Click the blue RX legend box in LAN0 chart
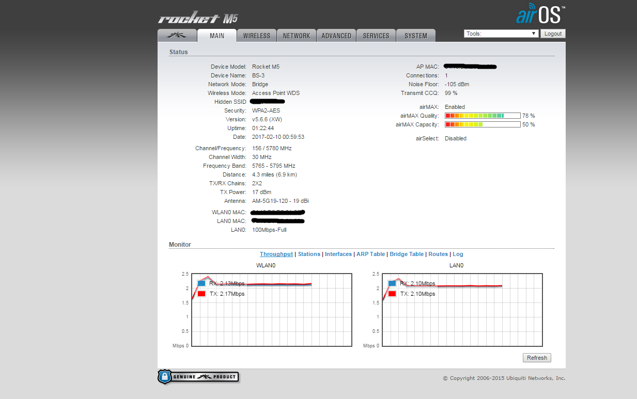 [x=392, y=283]
